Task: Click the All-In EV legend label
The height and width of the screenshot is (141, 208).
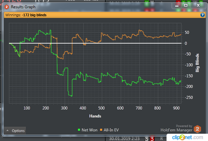Action: pos(111,130)
